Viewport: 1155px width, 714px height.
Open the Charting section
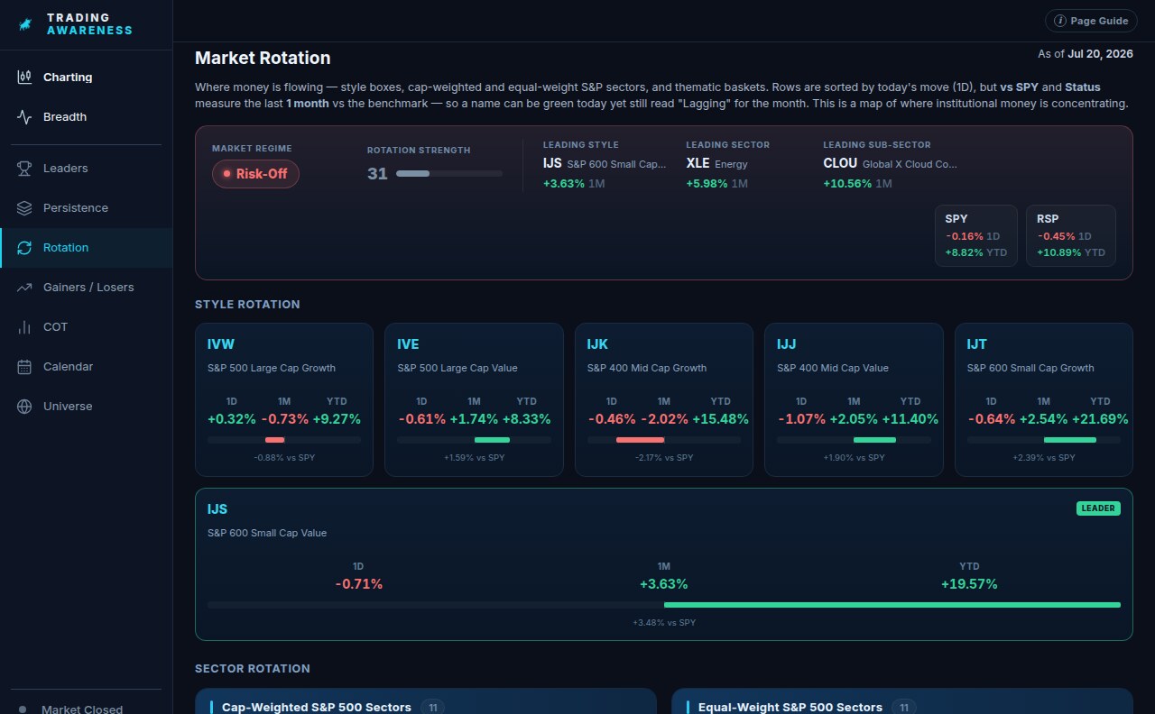[87, 78]
